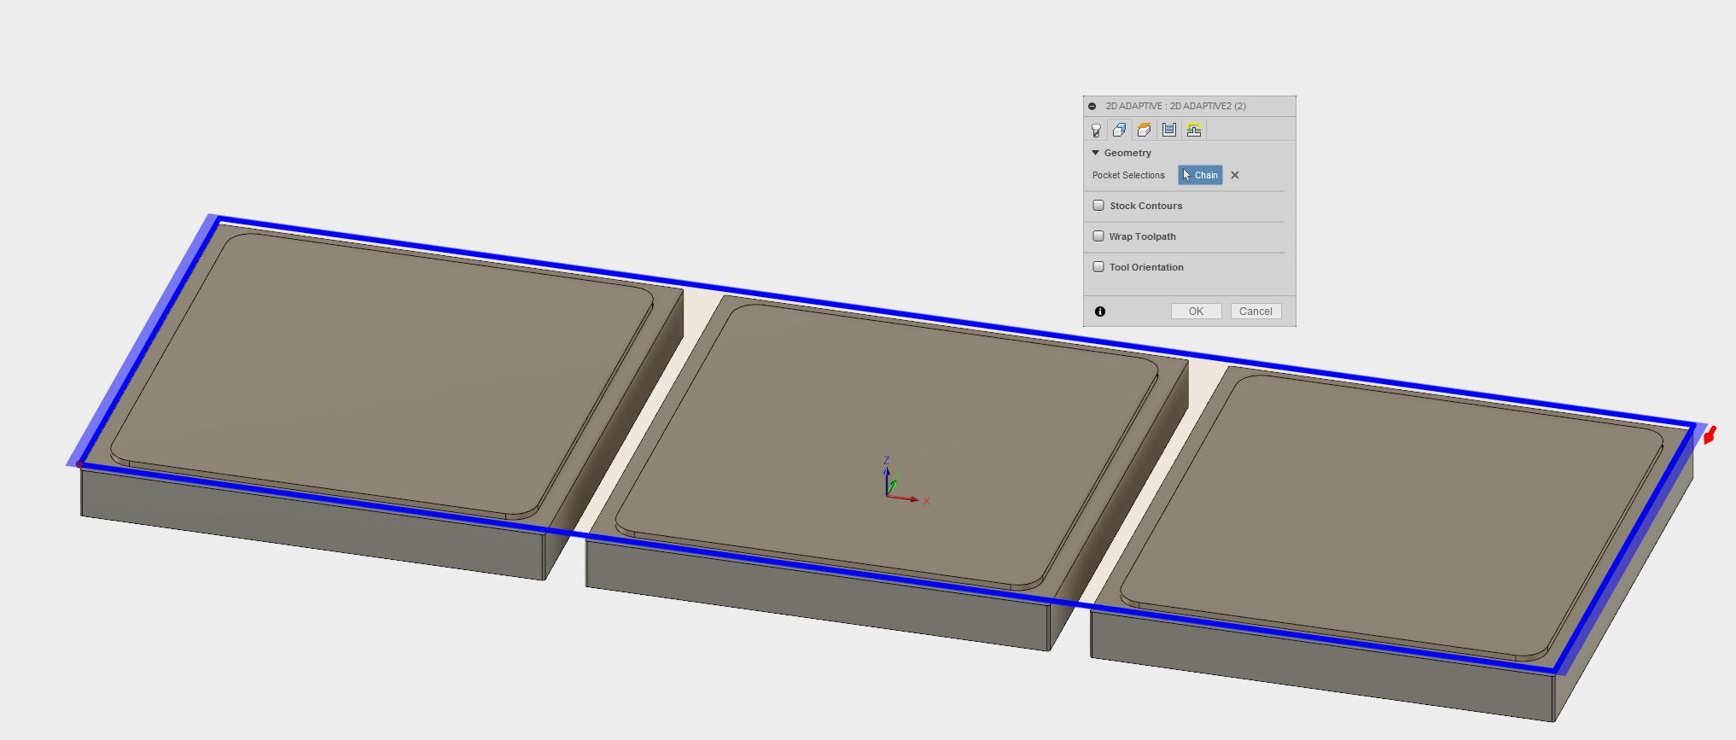
Task: Enable the Stock Contours checkbox
Action: coord(1098,206)
